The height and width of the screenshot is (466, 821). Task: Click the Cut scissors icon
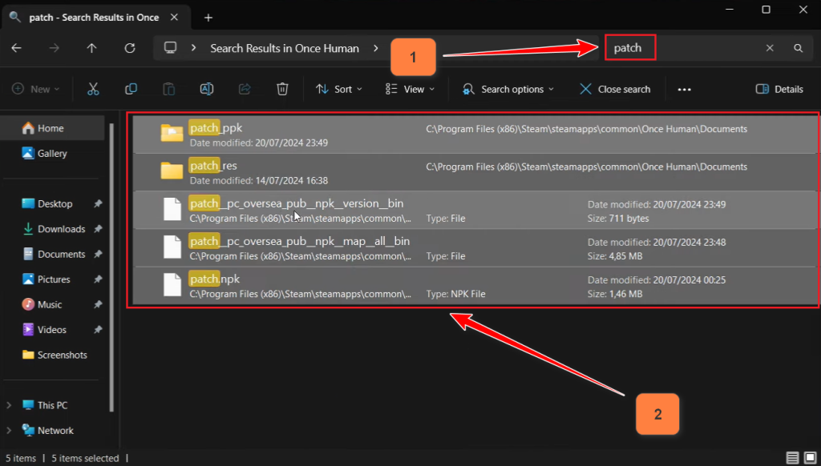pyautogui.click(x=93, y=89)
